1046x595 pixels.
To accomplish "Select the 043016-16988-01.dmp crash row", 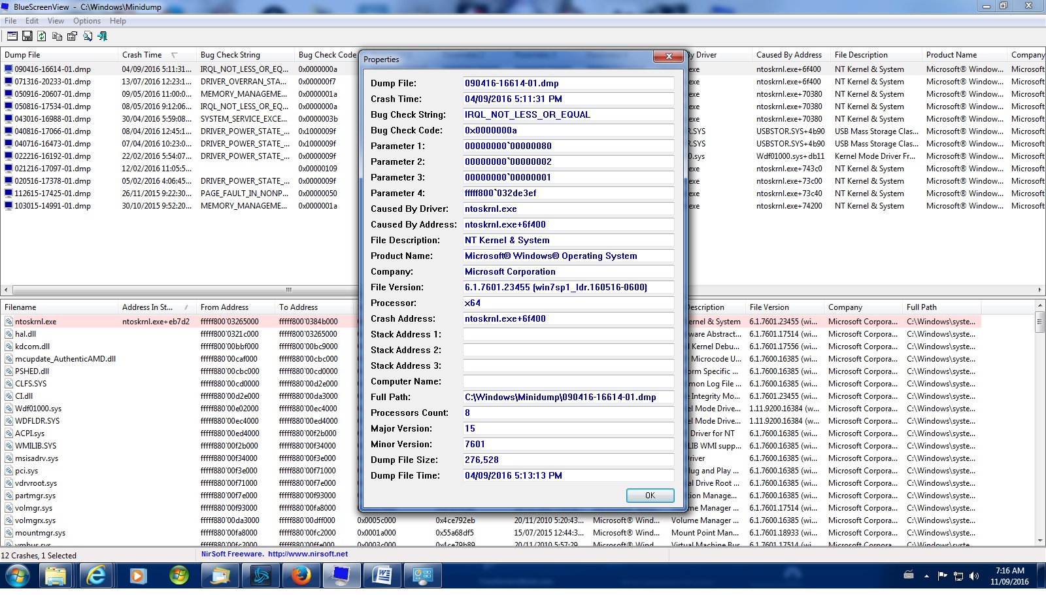I will [53, 119].
